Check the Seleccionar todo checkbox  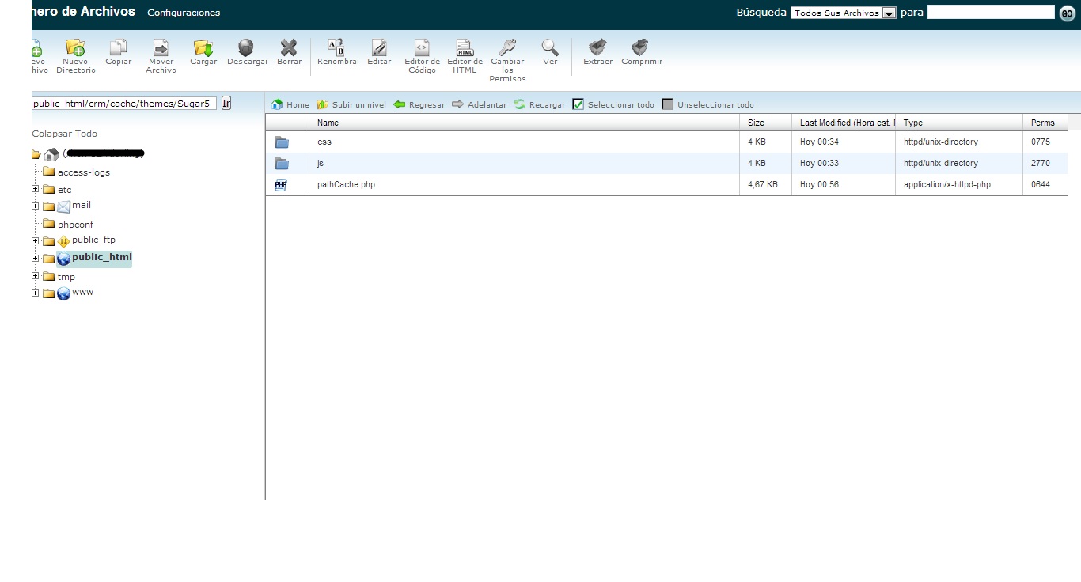point(578,104)
